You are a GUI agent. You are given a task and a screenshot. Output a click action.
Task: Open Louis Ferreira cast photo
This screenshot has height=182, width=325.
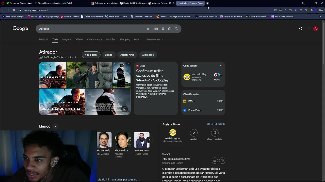[x=142, y=140]
